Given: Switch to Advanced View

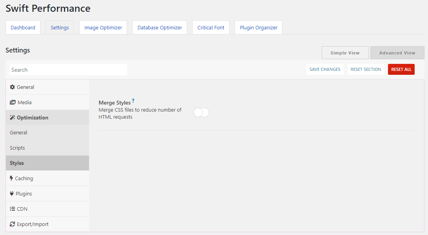Looking at the screenshot, I should [397, 52].
